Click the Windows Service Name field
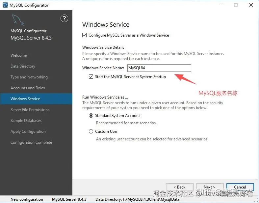This screenshot has width=259, height=203. point(159,68)
